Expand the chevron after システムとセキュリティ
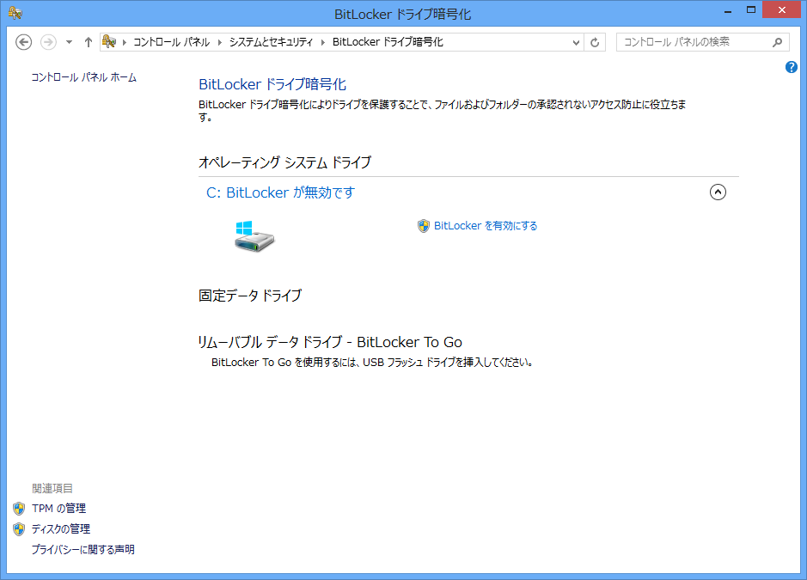This screenshot has height=580, width=807. coord(323,42)
